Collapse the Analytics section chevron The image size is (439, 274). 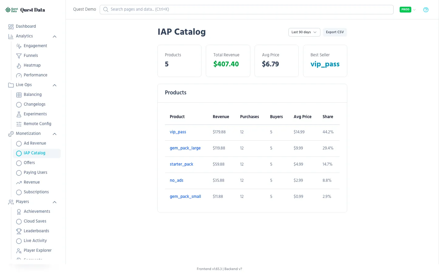click(x=55, y=37)
